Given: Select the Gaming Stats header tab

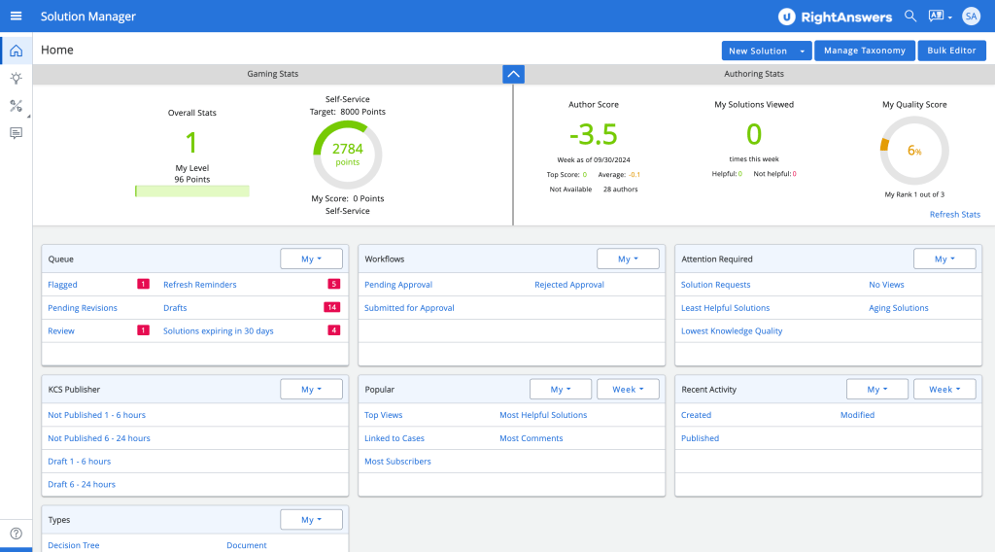Looking at the screenshot, I should pos(272,74).
